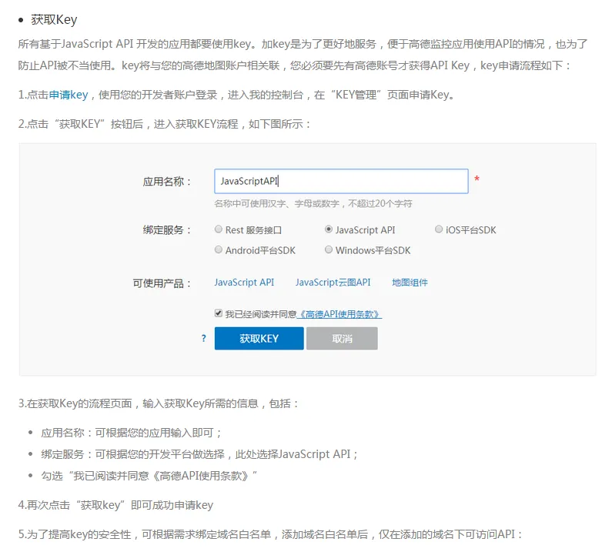
Task: Click step 5 text about 域名白名单
Action: pos(270,534)
